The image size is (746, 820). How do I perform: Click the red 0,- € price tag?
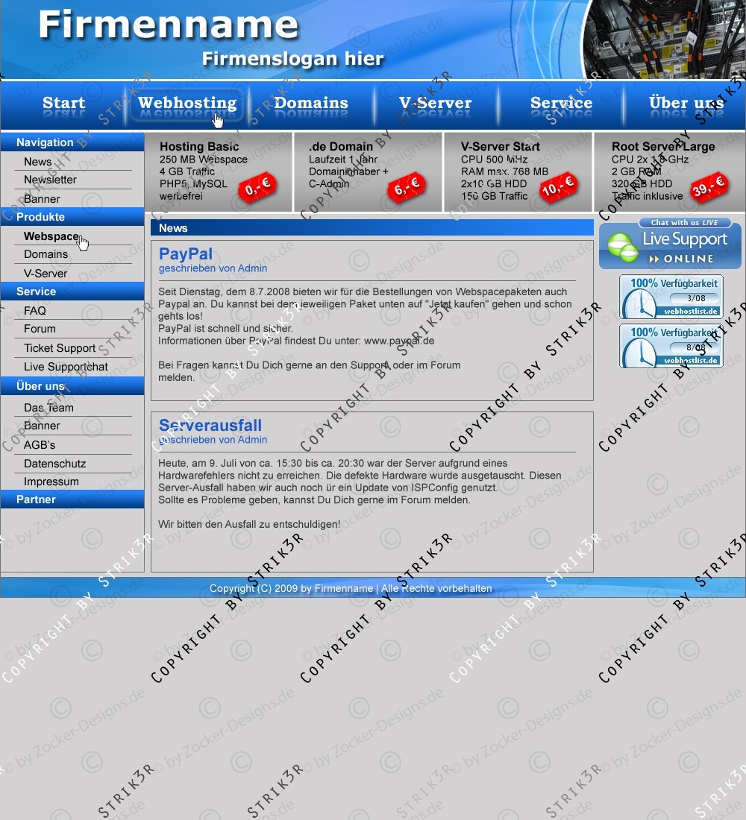[x=257, y=188]
